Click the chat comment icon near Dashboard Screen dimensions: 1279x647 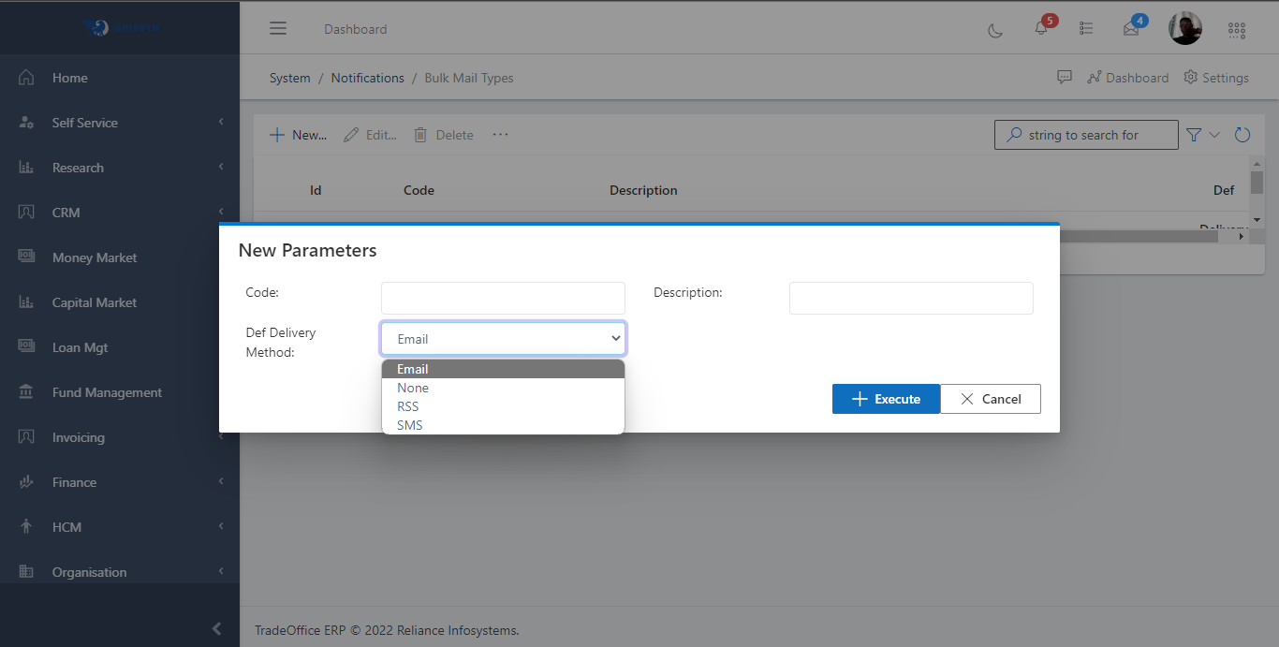click(1065, 78)
